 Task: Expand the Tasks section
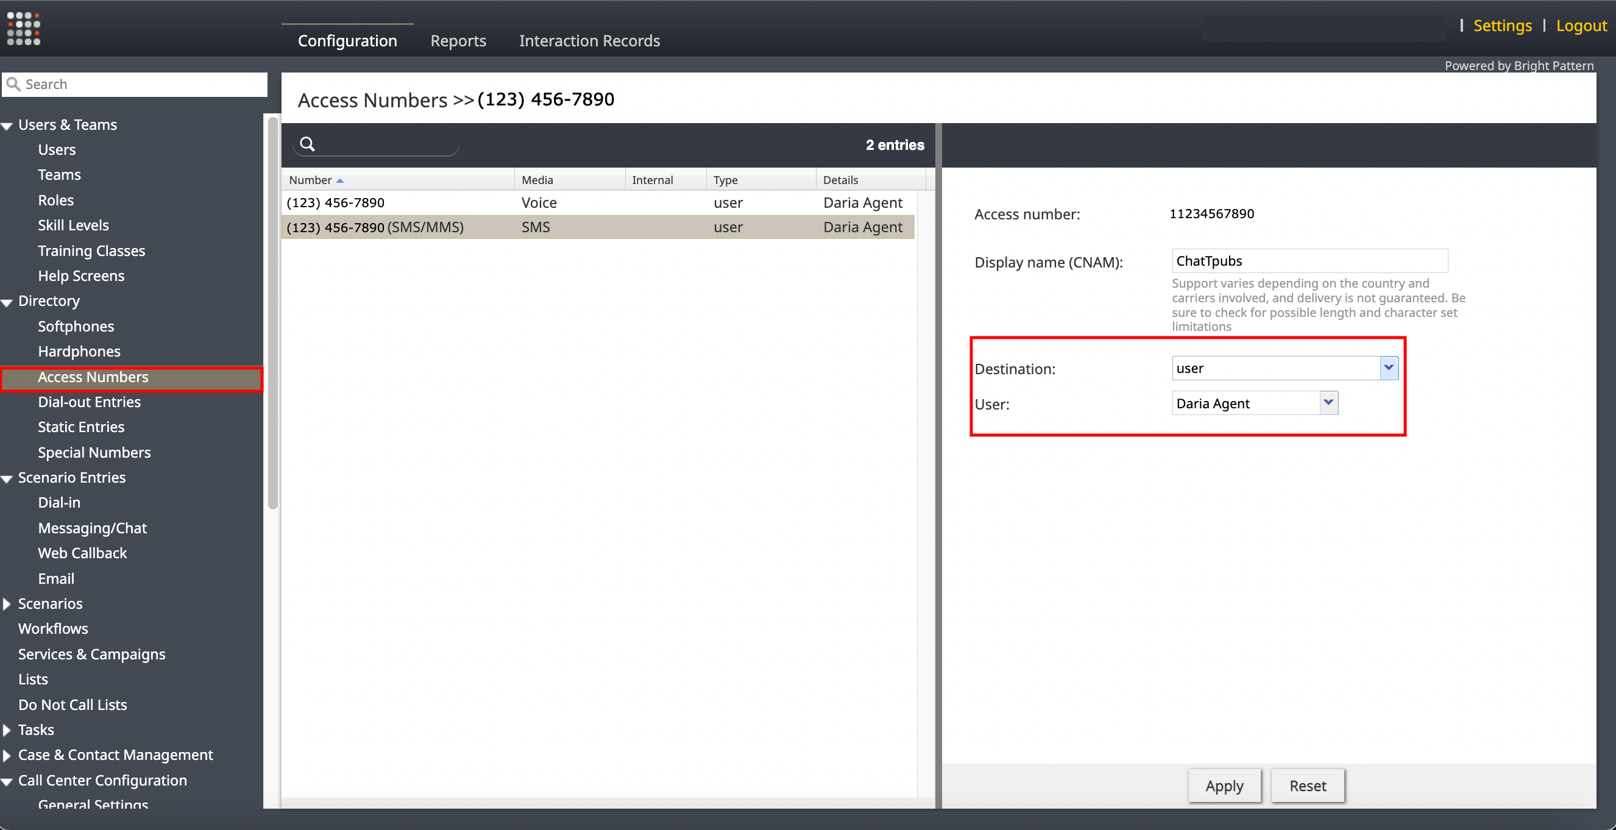[7, 729]
